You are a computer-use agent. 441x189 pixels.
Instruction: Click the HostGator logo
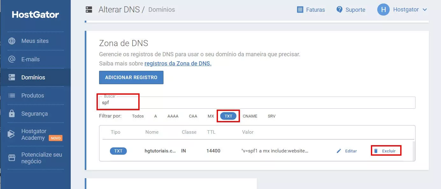(35, 15)
